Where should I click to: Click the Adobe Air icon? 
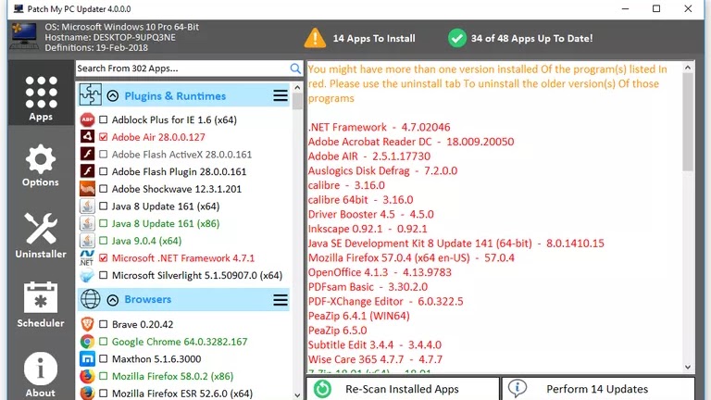(87, 137)
